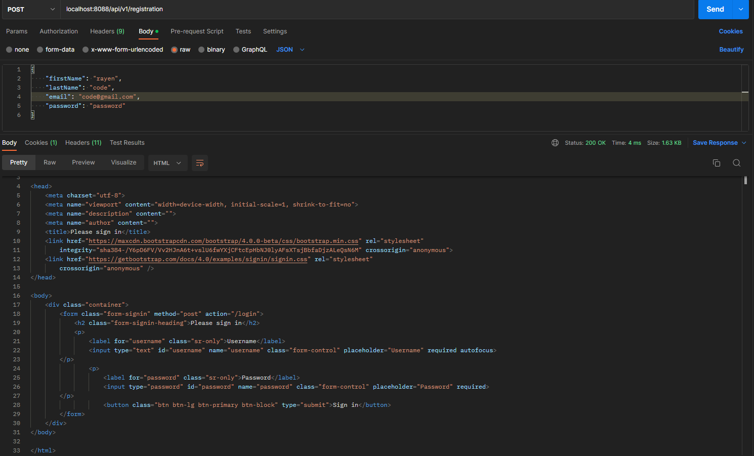This screenshot has height=456, width=754.
Task: Open the Headers (9) request tab
Action: click(107, 31)
